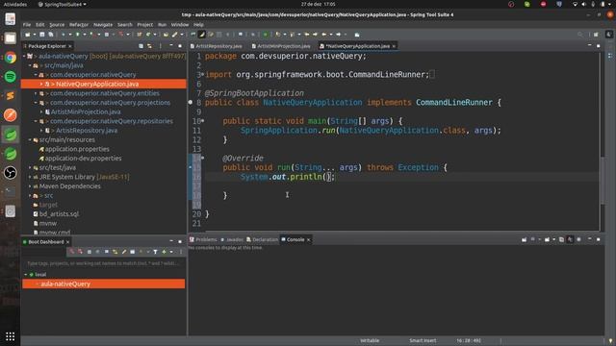Expand folded imports on line 3
This screenshot has width=616, height=346.
(x=202, y=75)
